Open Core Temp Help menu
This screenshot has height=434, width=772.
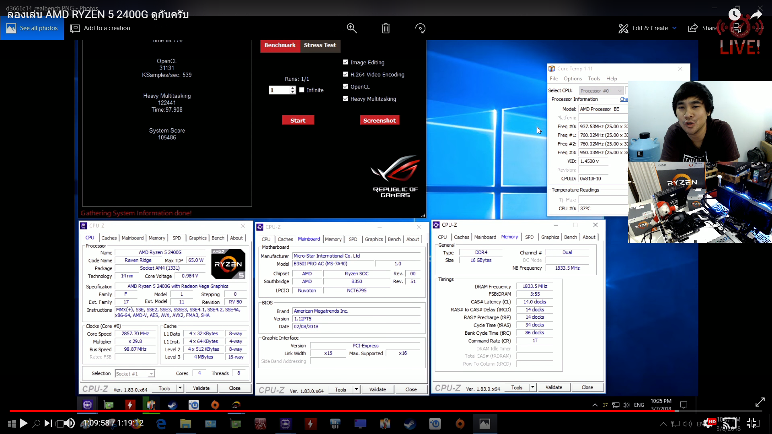612,79
